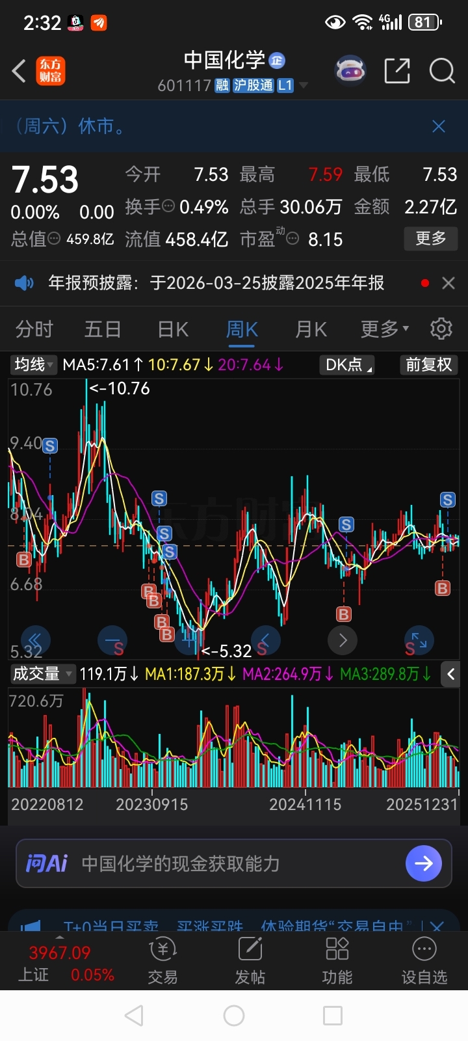Tap the 2025年年报 disclosure announcement text

click(x=216, y=283)
